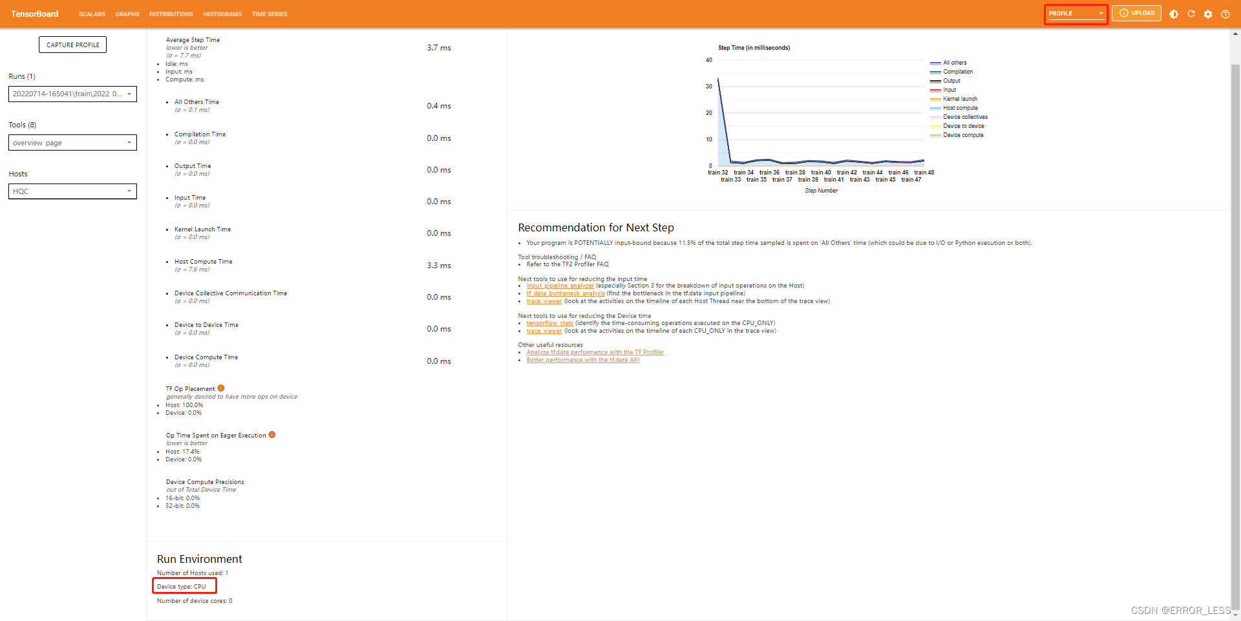Viewport: 1241px width, 621px height.
Task: Open the Tools dropdown showing overview_page
Action: [72, 143]
